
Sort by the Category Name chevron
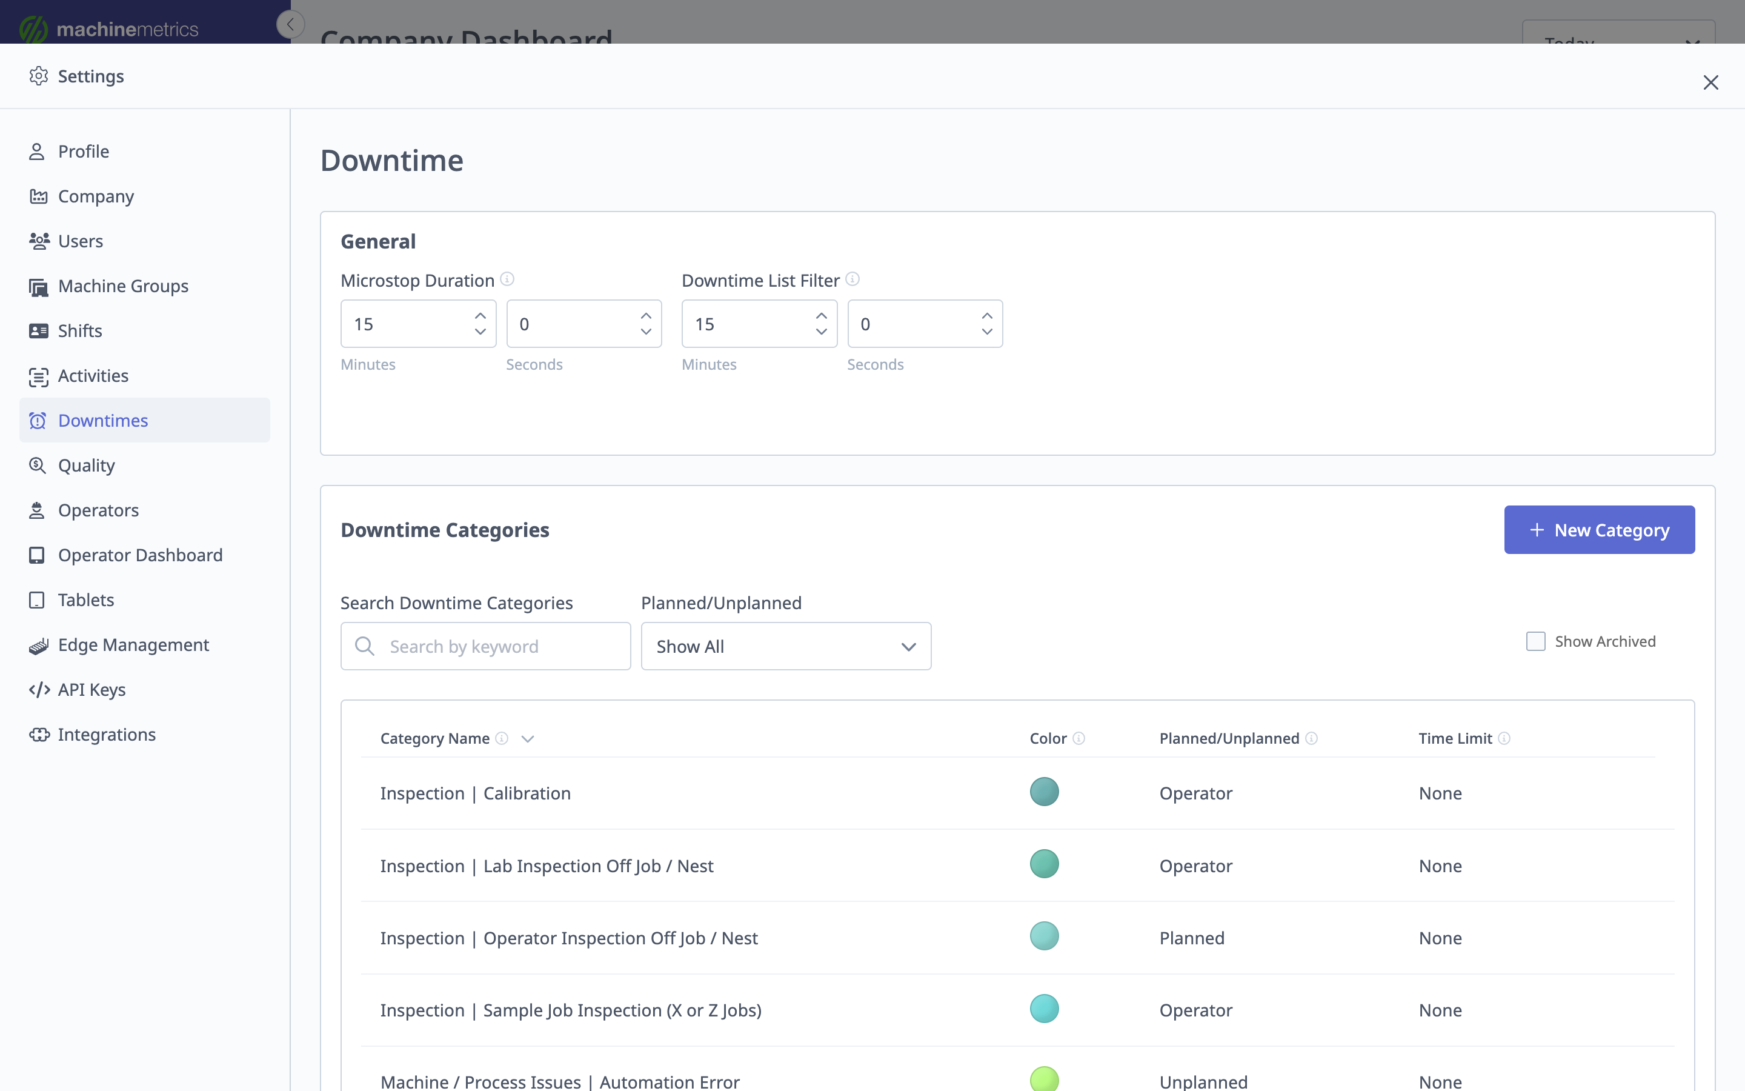click(528, 739)
